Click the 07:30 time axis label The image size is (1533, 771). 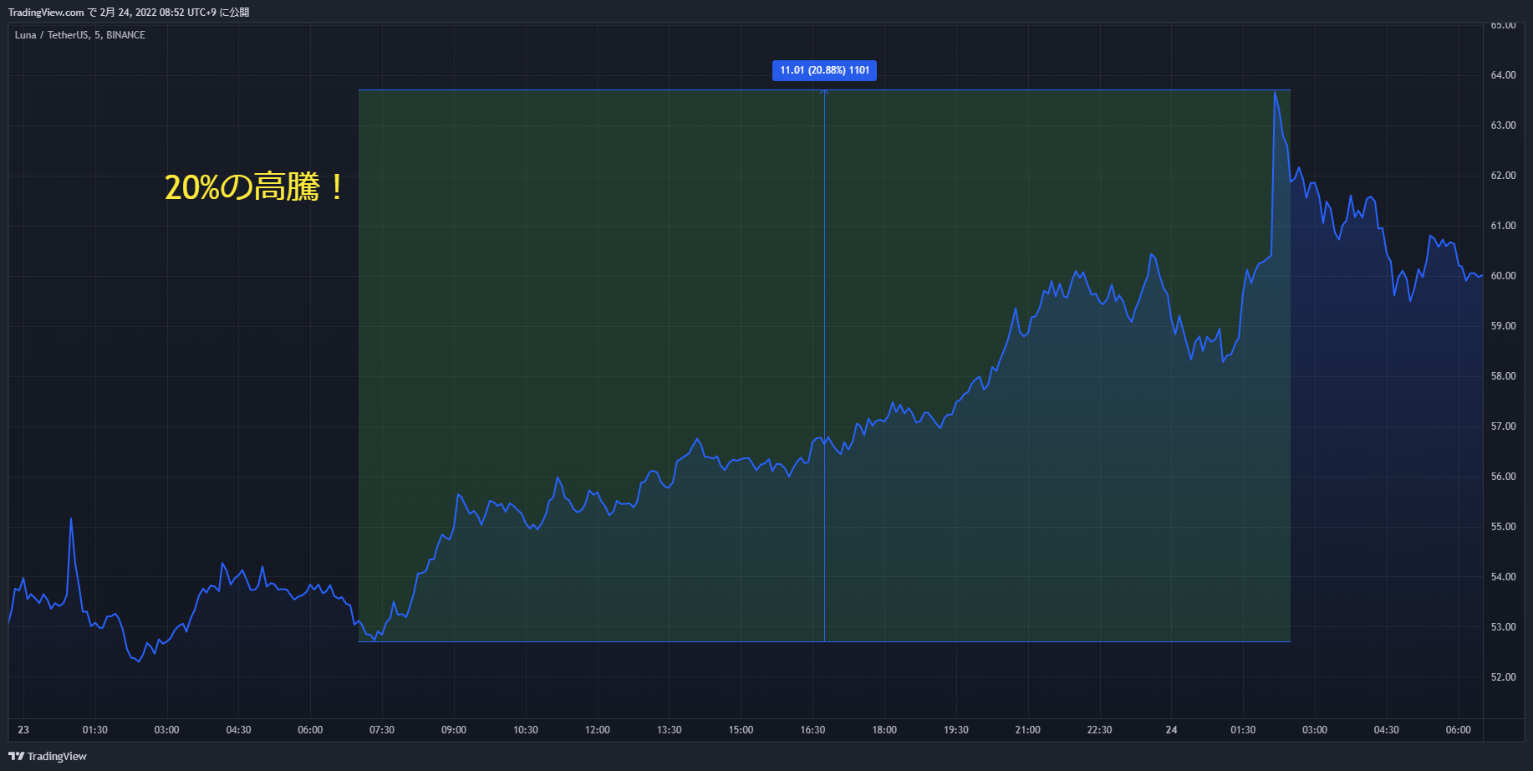382,730
